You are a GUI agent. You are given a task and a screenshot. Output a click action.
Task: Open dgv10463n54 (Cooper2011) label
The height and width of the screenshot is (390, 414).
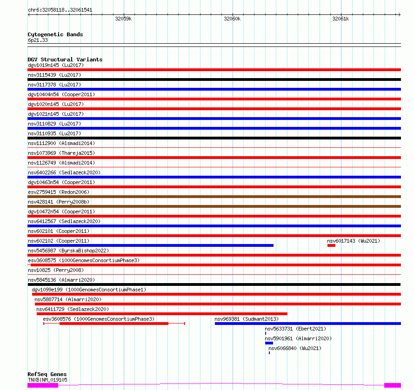pos(61,182)
